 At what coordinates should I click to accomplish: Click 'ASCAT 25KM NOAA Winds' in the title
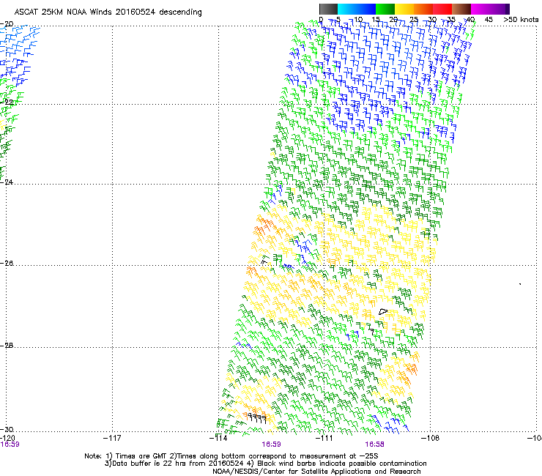pyautogui.click(x=64, y=12)
